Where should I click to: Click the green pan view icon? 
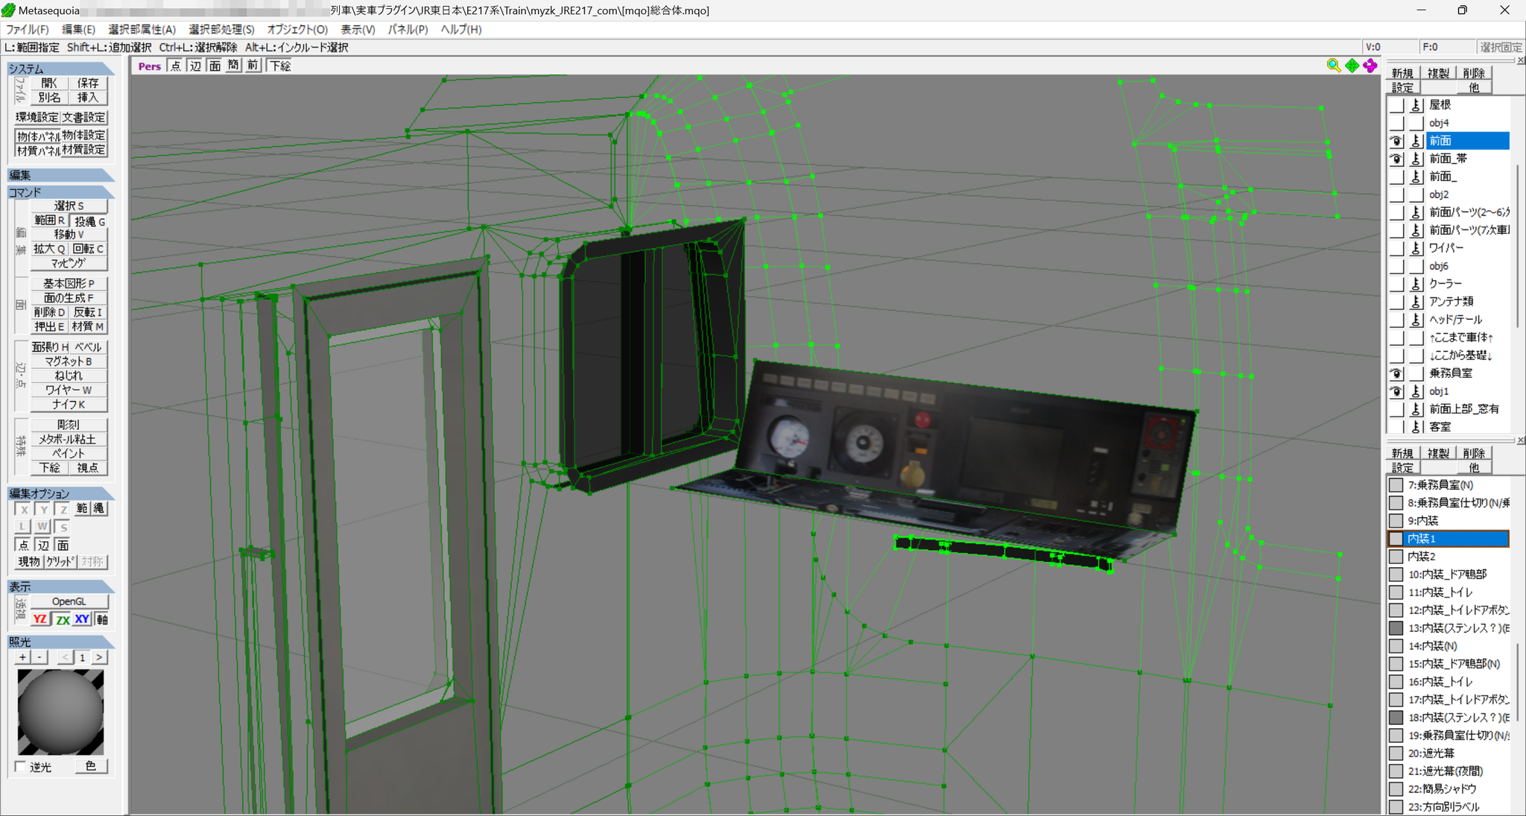pos(1352,66)
